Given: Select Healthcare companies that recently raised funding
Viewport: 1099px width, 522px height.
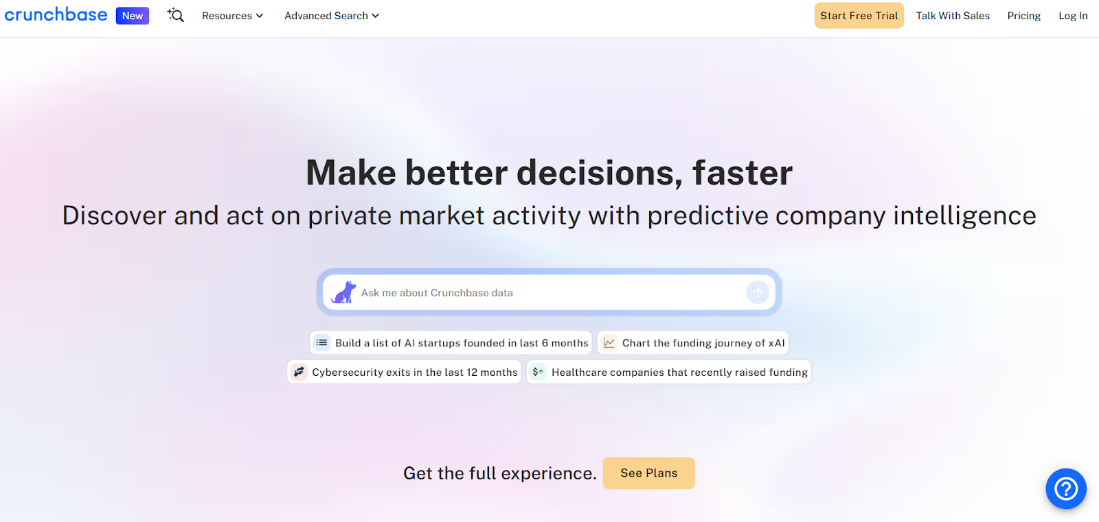Looking at the screenshot, I should pyautogui.click(x=679, y=372).
